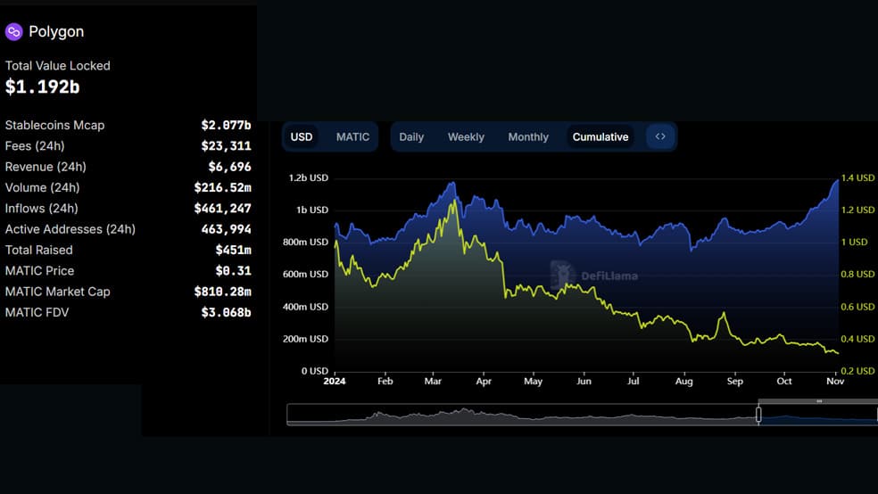Click the $3.068b FDV value
Viewport: 878px width, 494px height.
(x=227, y=313)
